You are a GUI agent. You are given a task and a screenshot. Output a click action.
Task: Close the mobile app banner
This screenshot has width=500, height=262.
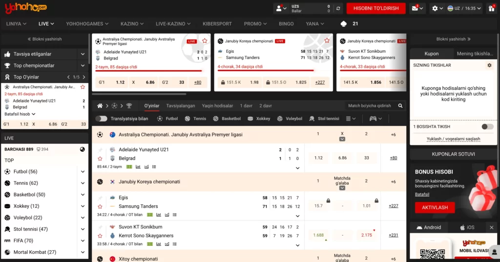491,227
